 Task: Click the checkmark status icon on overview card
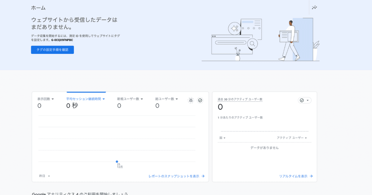coord(200,100)
